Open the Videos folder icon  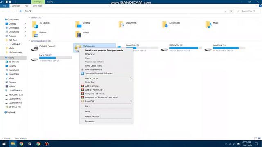pyautogui.click(x=78, y=34)
